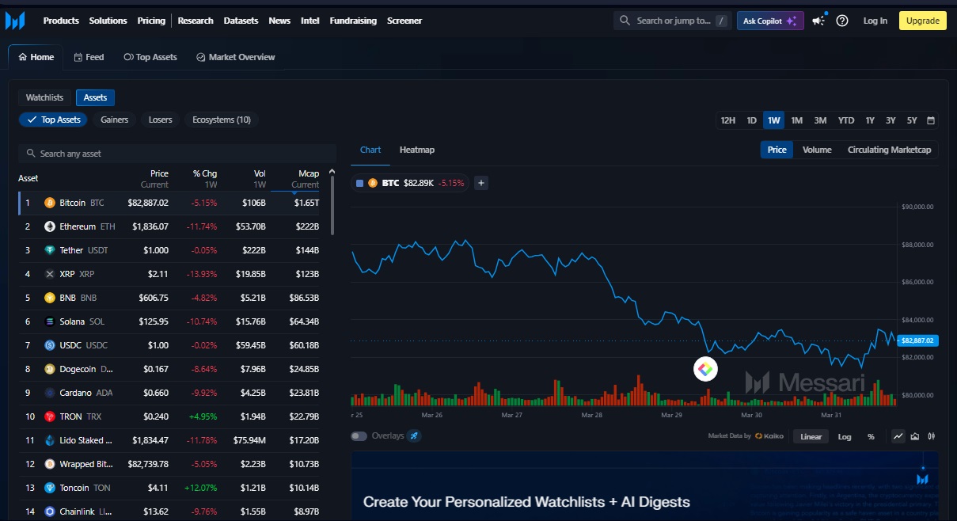The height and width of the screenshot is (521, 957).
Task: Switch to area chart view icon
Action: [x=915, y=436]
